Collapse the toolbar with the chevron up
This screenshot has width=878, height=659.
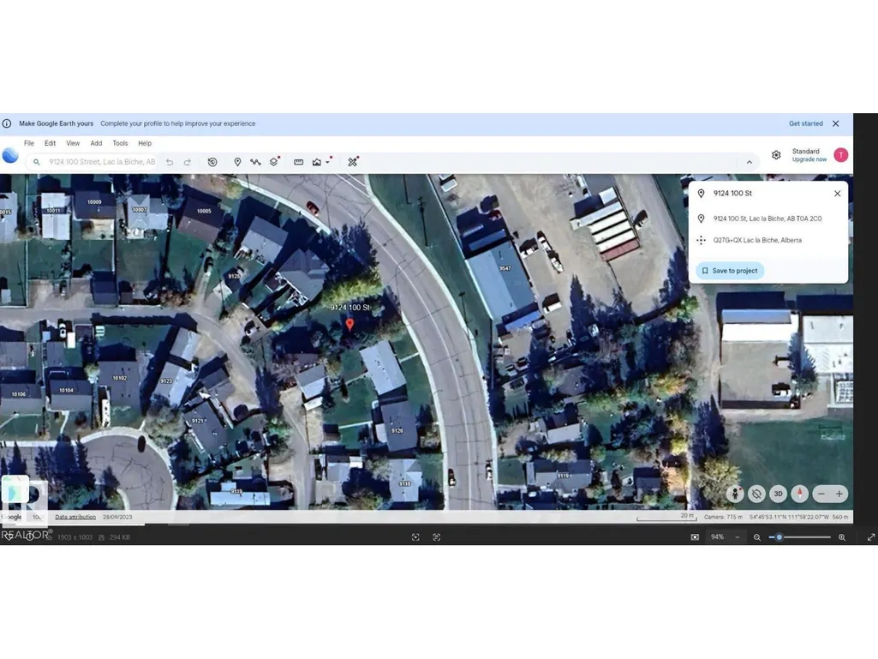point(750,162)
